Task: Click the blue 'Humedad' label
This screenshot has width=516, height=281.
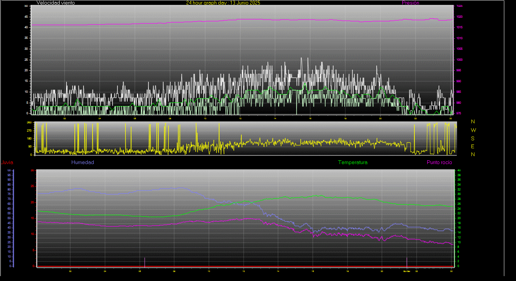Action: [82, 163]
